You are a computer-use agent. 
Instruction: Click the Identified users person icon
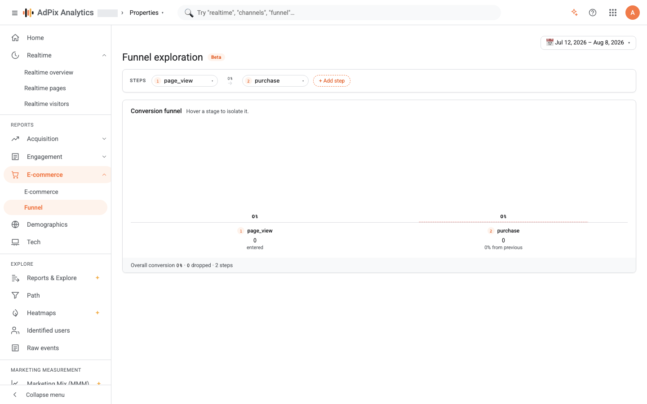(15, 330)
